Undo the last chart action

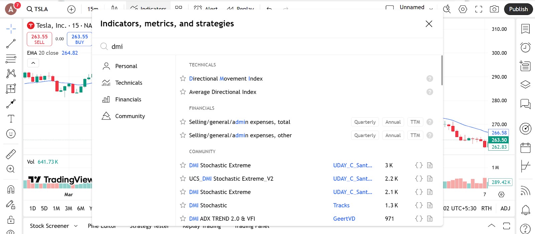coord(269,9)
